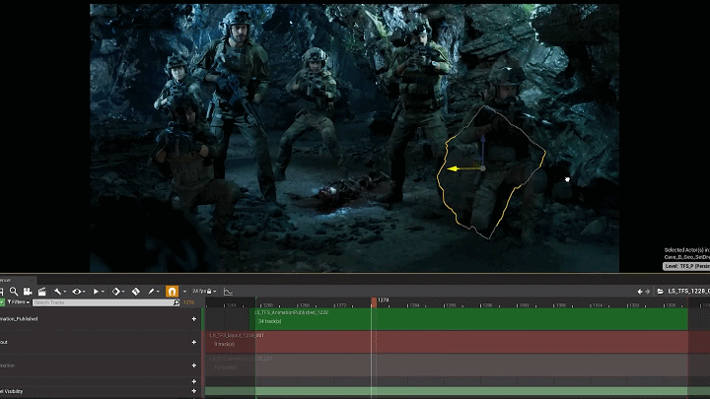Click the auto-key diamond icon

pyautogui.click(x=136, y=292)
